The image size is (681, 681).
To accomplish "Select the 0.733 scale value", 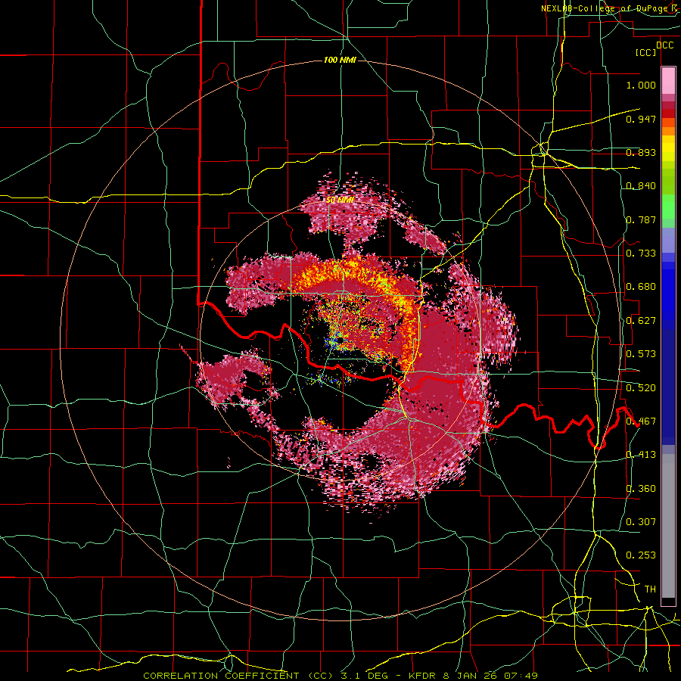I will [x=641, y=253].
